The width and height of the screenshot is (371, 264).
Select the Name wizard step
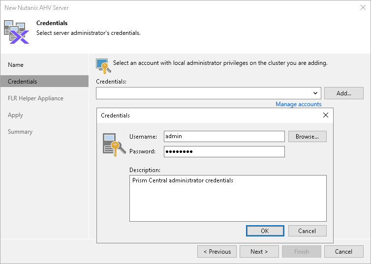point(16,65)
